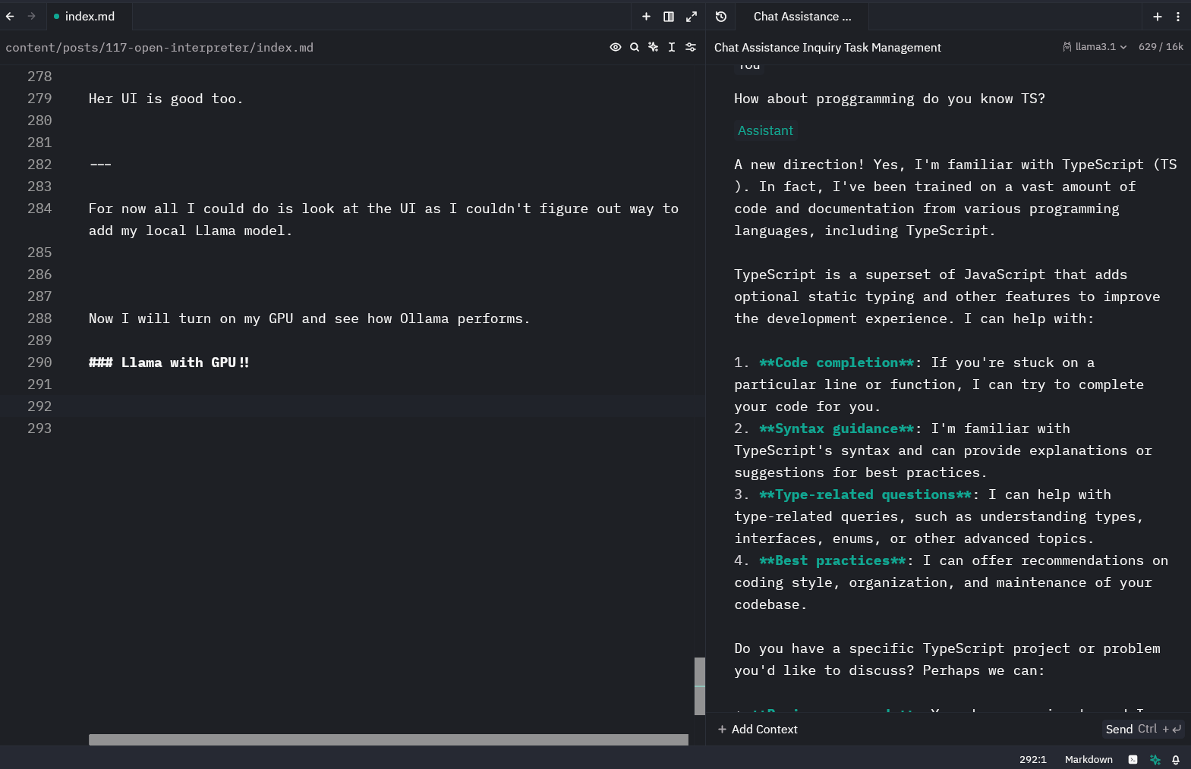The width and height of the screenshot is (1191, 769).
Task: Click line number 284 in the gutter
Action: 39,209
